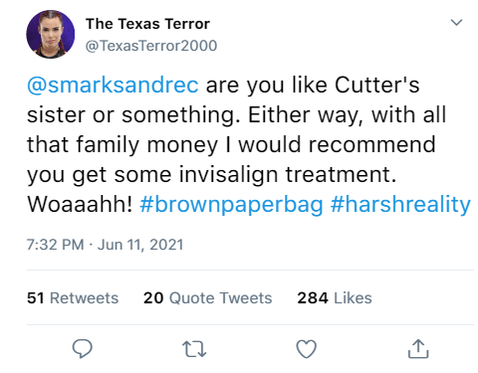This screenshot has width=478, height=373.
Task: Click the word Cutter's in tweet body
Action: click(377, 86)
